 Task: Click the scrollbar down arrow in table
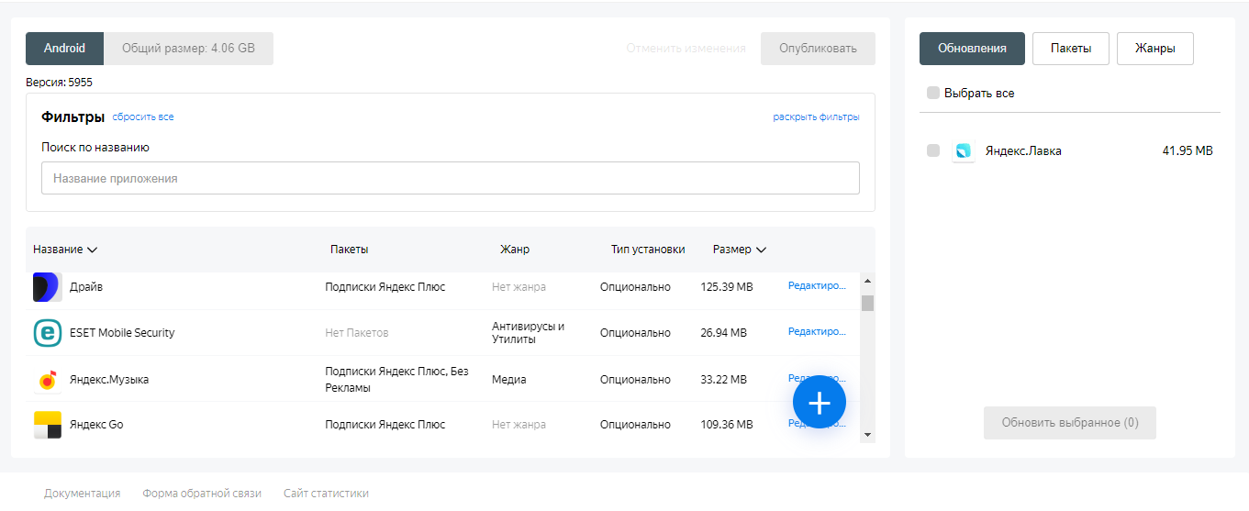click(867, 435)
